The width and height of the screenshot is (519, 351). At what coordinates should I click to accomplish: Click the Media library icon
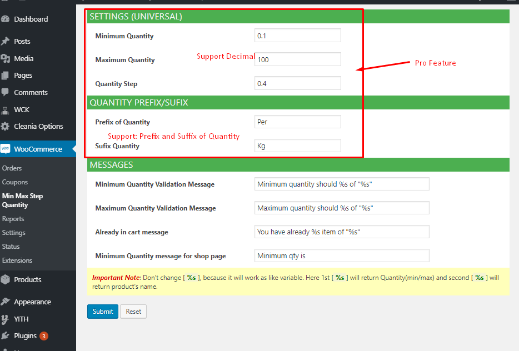point(6,58)
